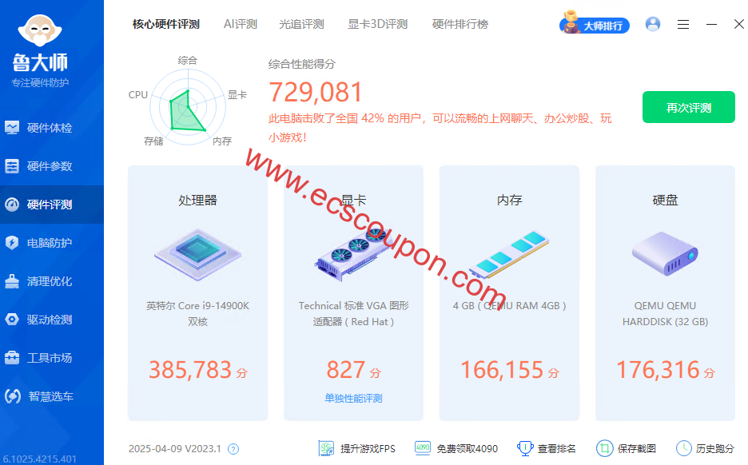Click the 历史跑分 label

click(x=715, y=449)
